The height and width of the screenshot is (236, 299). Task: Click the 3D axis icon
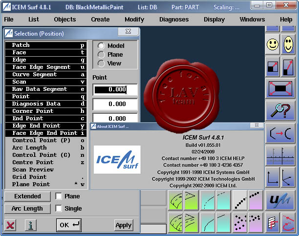pyautogui.click(x=288, y=177)
